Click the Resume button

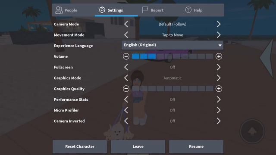click(196, 146)
